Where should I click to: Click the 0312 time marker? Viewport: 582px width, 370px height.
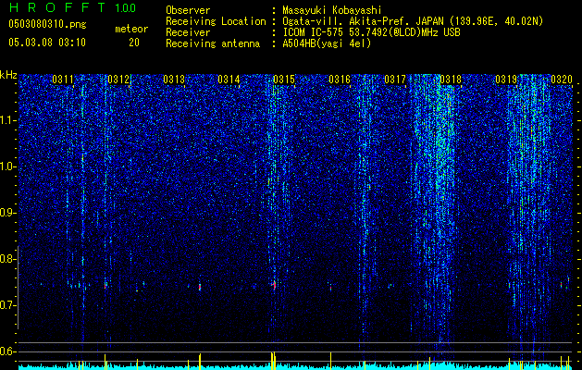(x=118, y=80)
